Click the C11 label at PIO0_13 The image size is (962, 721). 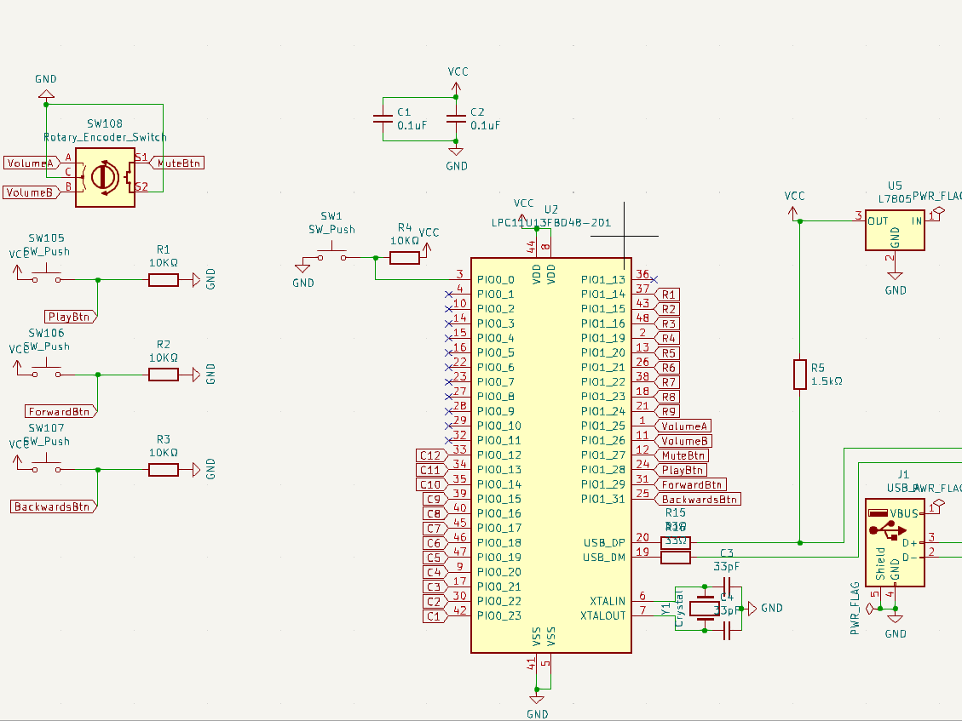point(431,470)
